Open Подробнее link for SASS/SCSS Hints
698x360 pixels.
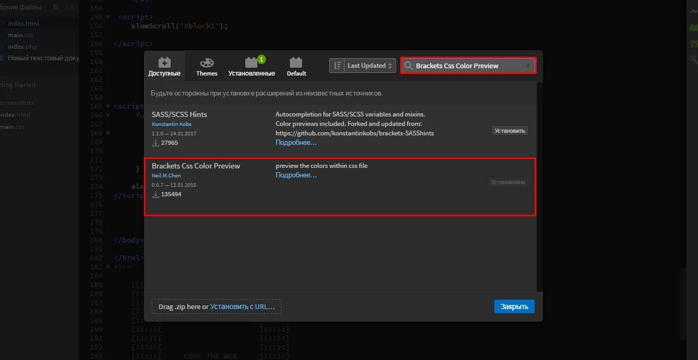[296, 142]
